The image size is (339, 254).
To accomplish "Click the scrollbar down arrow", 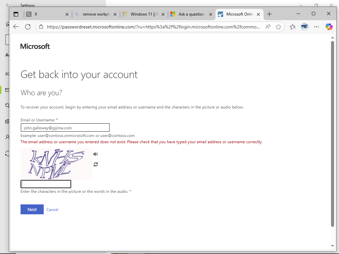I will (332, 246).
